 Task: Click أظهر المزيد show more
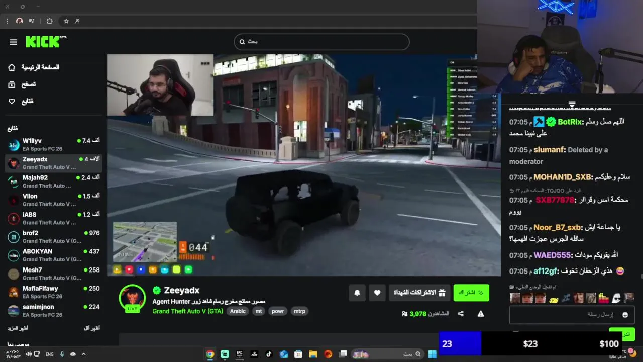[x=18, y=328]
